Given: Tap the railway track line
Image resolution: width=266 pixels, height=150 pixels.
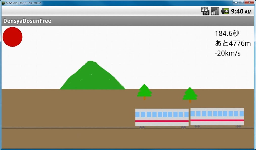Looking at the screenshot, I should pyautogui.click(x=63, y=127).
